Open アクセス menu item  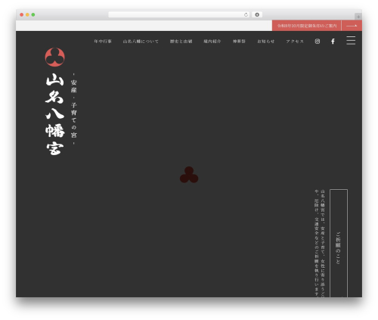[x=295, y=42]
